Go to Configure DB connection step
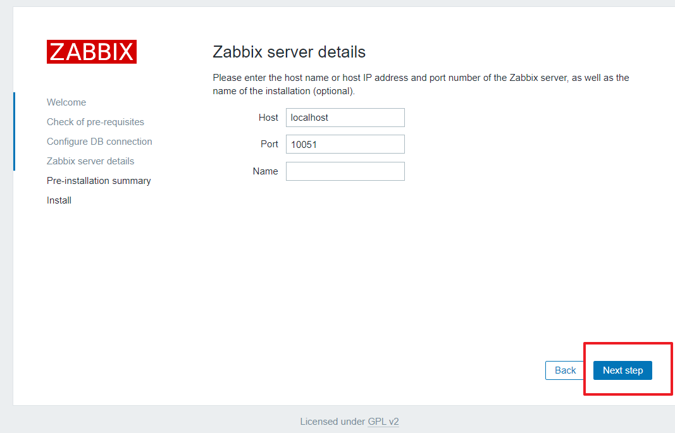675x433 pixels. 99,142
